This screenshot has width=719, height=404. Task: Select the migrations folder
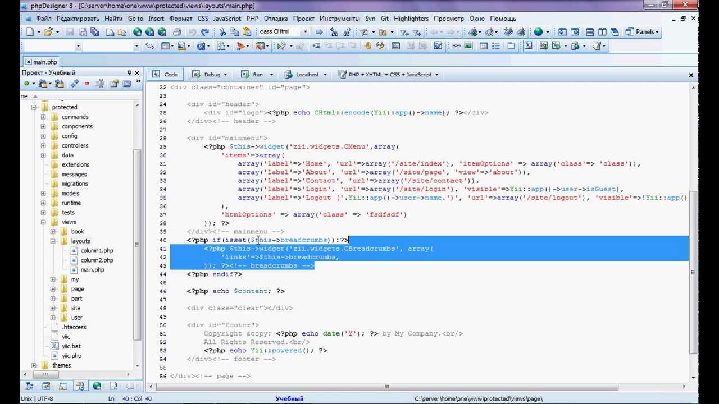click(x=75, y=184)
